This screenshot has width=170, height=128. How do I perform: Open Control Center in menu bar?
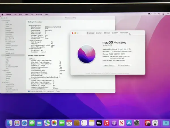click(163, 14)
